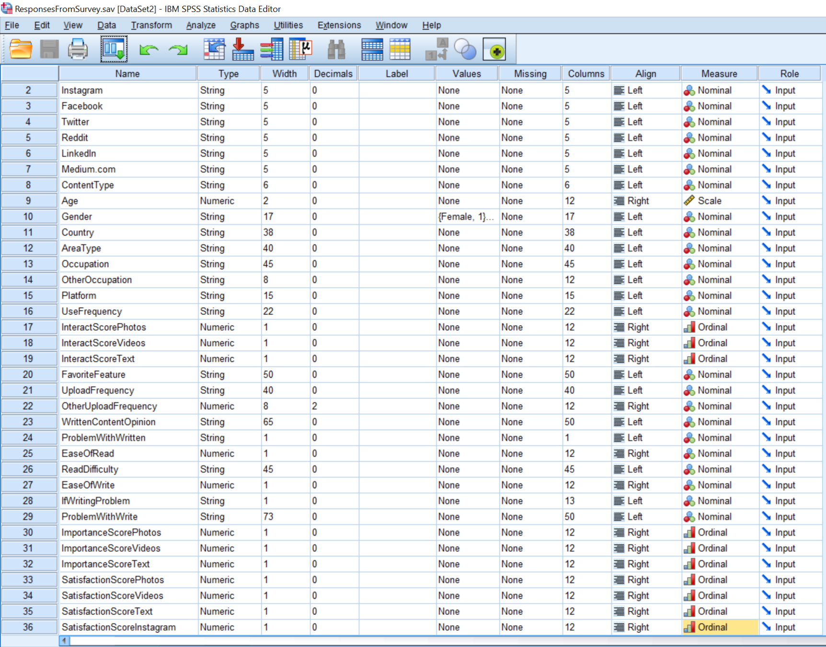Viewport: 826px width, 647px height.
Task: Redo action with the right green arrow
Action: pos(178,49)
